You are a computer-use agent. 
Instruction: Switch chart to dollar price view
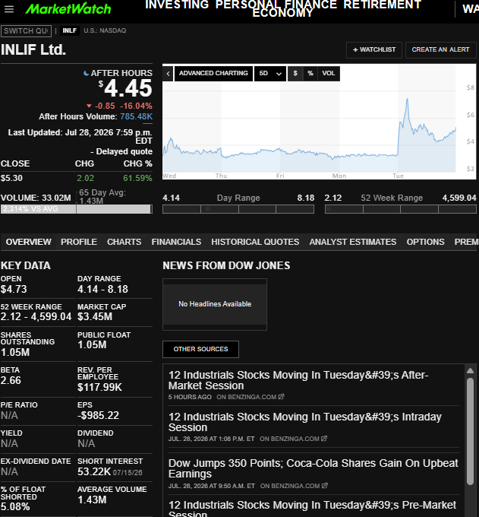295,73
